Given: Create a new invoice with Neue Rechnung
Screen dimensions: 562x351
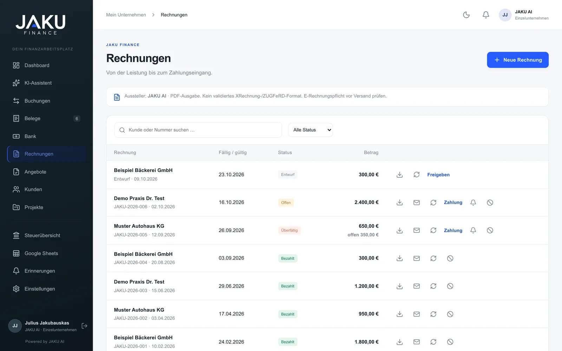Looking at the screenshot, I should (x=518, y=60).
